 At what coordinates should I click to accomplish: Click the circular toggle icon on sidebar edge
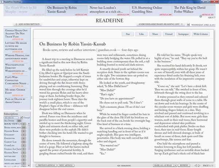coord(30,69)
